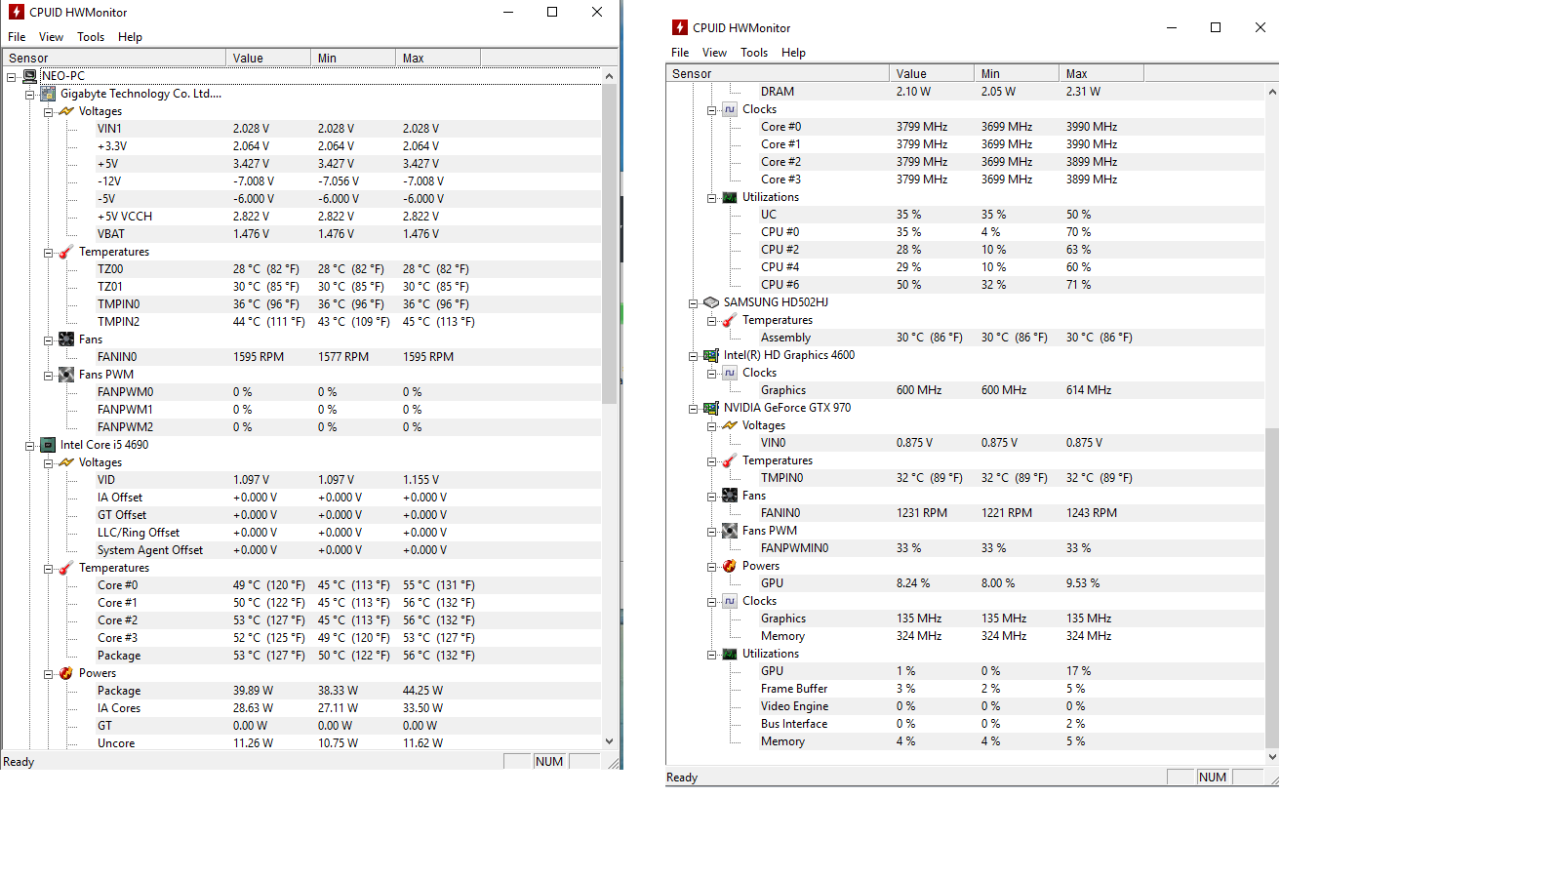The width and height of the screenshot is (1561, 878).
Task: Open Help menu in left HWMonitor window
Action: [x=130, y=37]
